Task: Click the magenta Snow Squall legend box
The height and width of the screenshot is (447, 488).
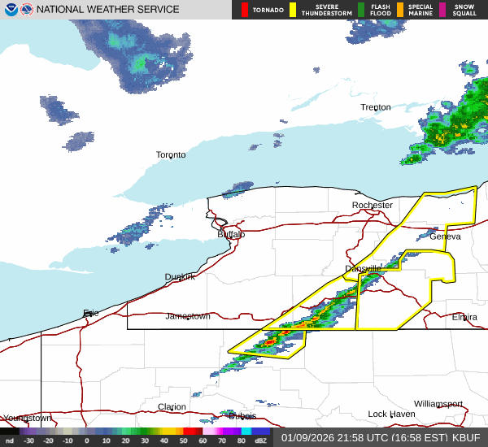Action: pos(442,10)
